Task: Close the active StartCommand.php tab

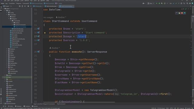Action: (73, 6)
